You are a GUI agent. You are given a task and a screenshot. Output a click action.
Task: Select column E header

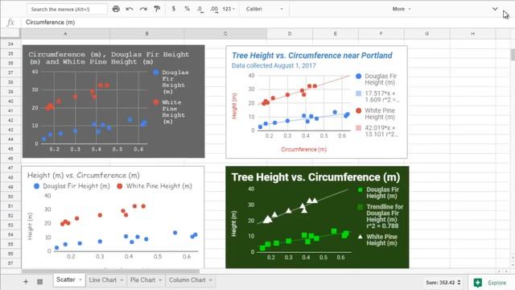click(x=335, y=34)
